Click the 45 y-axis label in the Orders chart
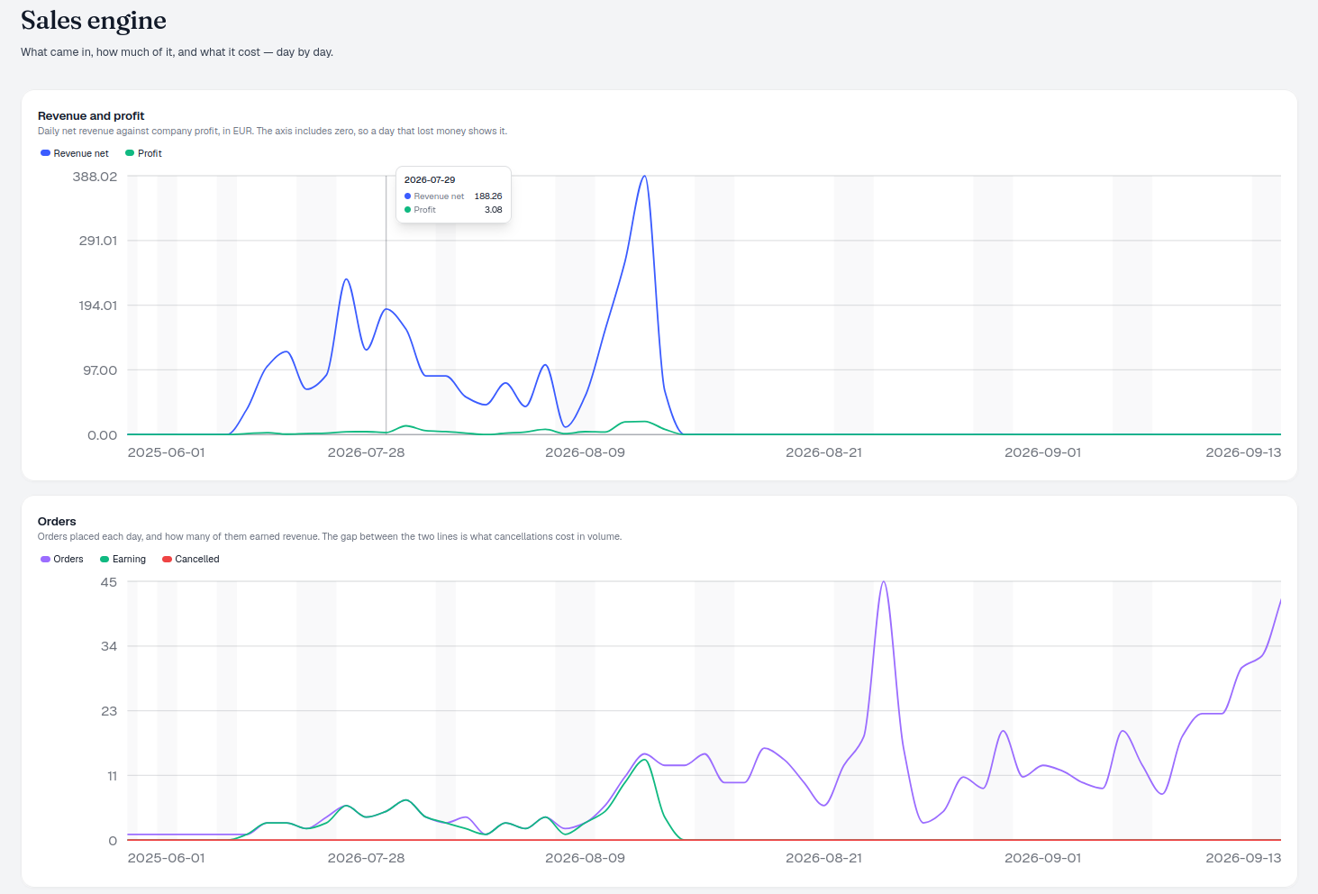Screen dimensions: 1318x894 coord(109,582)
